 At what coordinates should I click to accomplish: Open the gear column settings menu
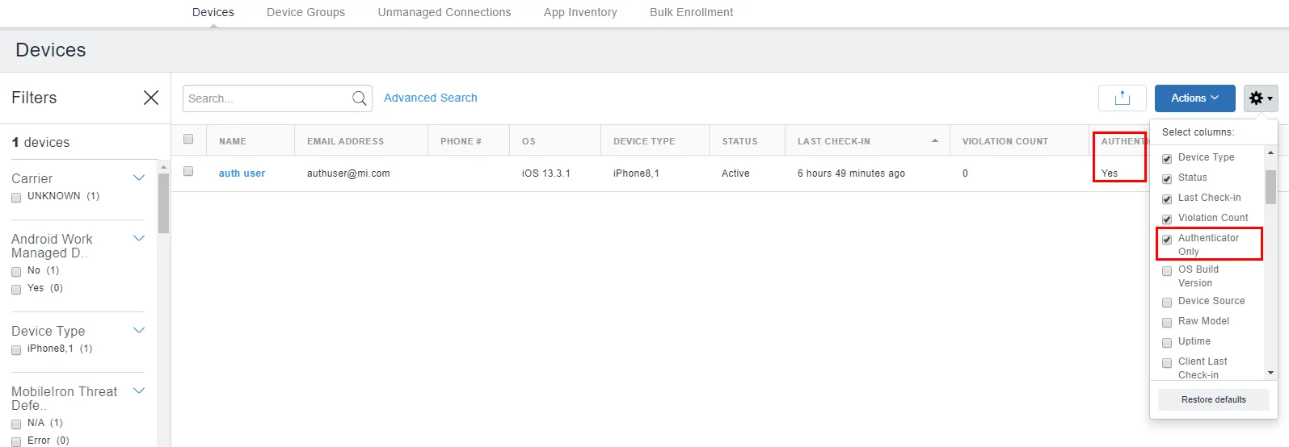click(1261, 98)
